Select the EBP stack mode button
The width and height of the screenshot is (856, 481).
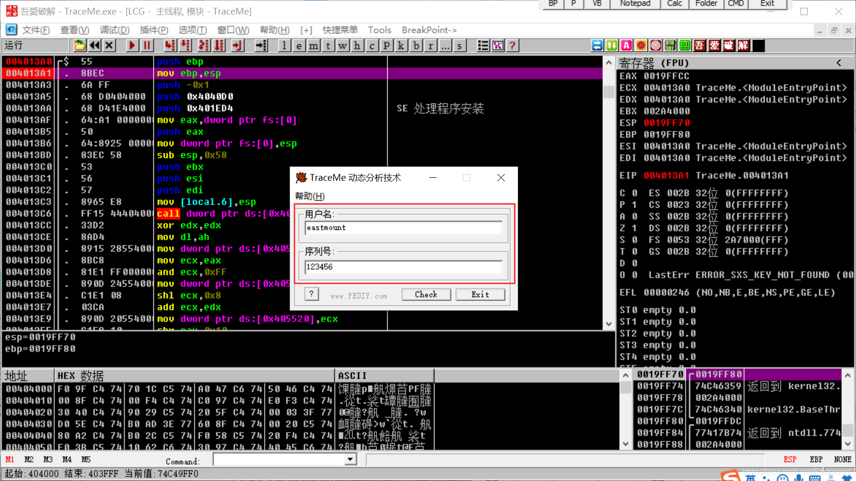tap(816, 460)
